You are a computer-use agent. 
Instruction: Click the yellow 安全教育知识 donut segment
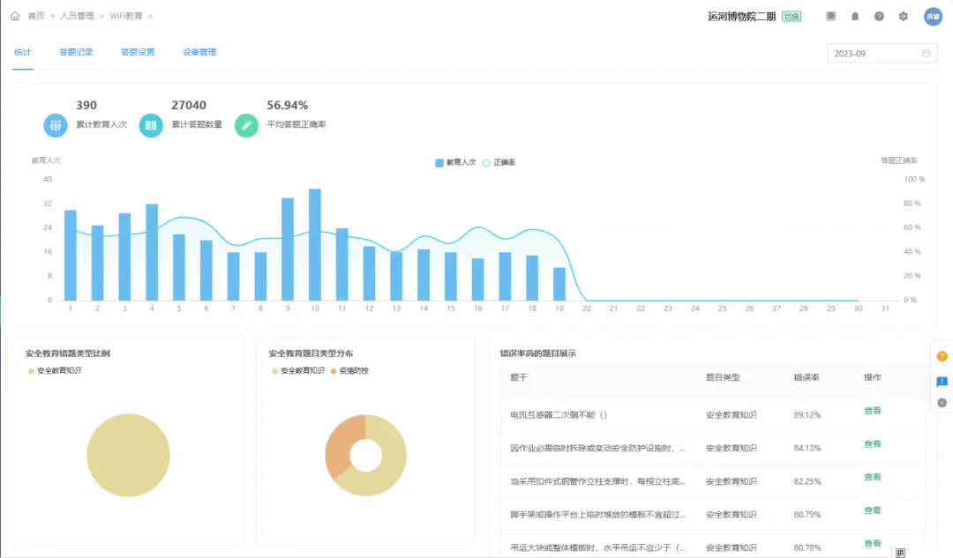392,465
